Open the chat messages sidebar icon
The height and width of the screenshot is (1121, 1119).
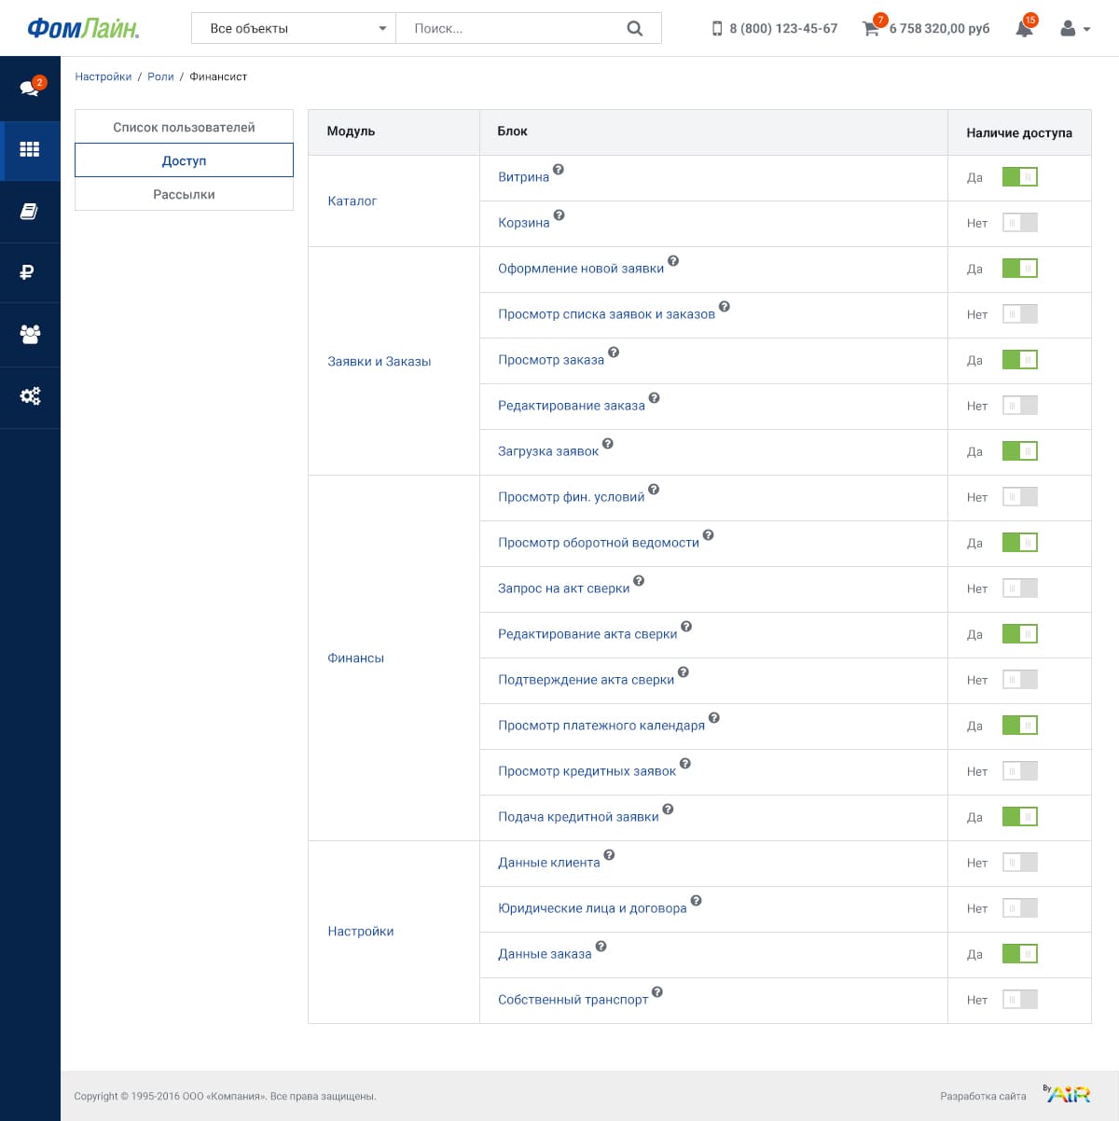coord(30,88)
